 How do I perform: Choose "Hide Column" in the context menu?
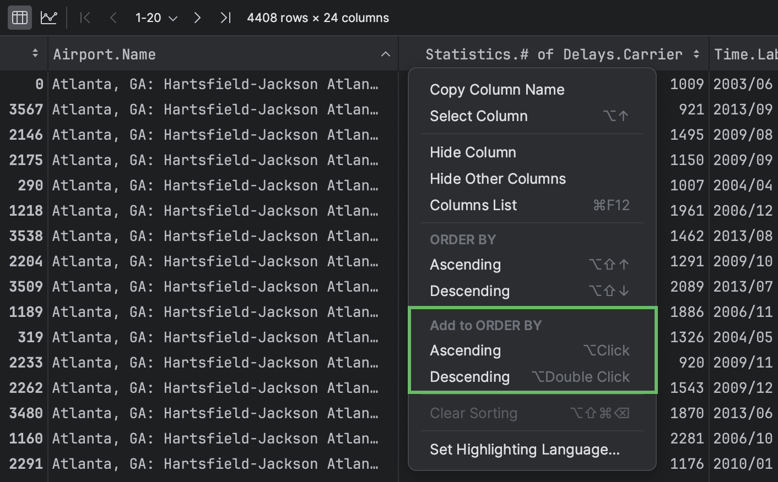(x=473, y=152)
